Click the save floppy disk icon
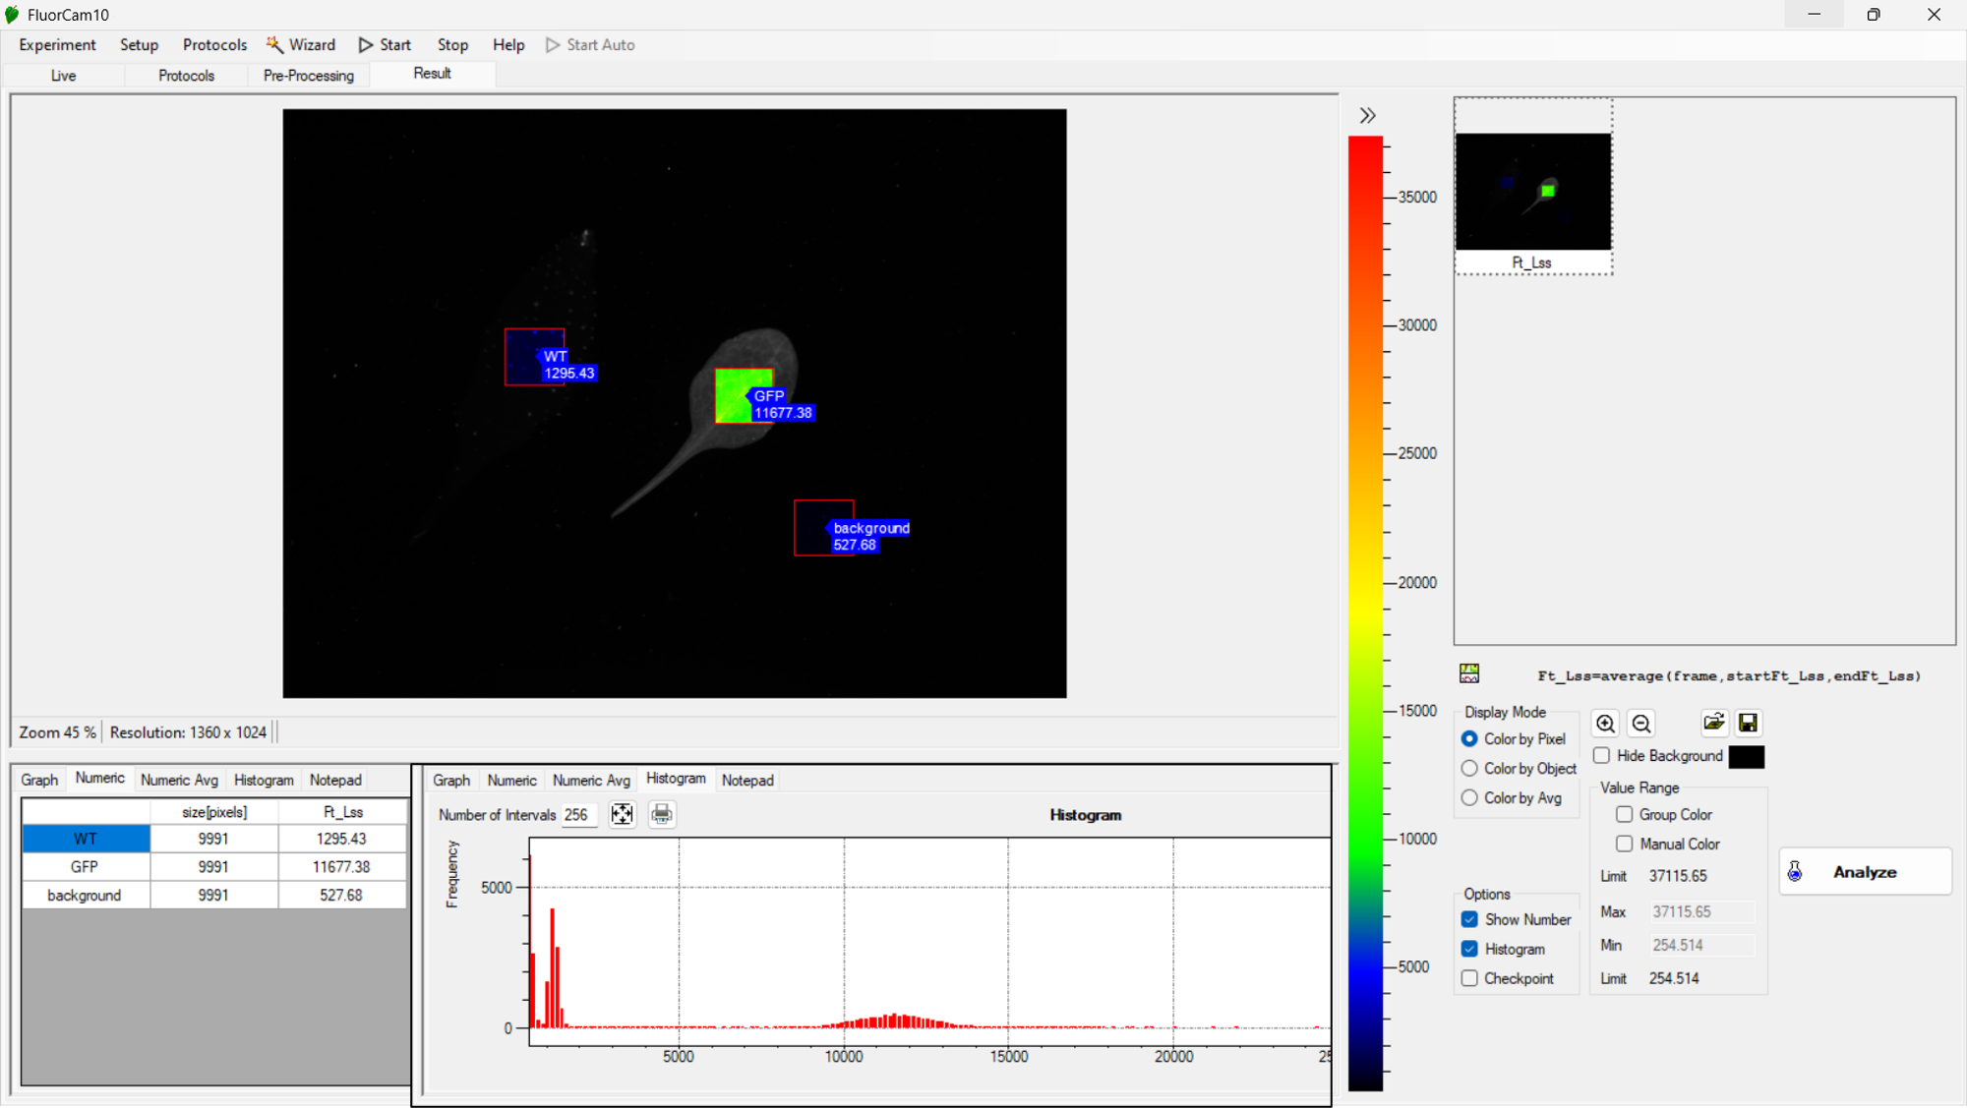The height and width of the screenshot is (1108, 1967). coord(1748,723)
